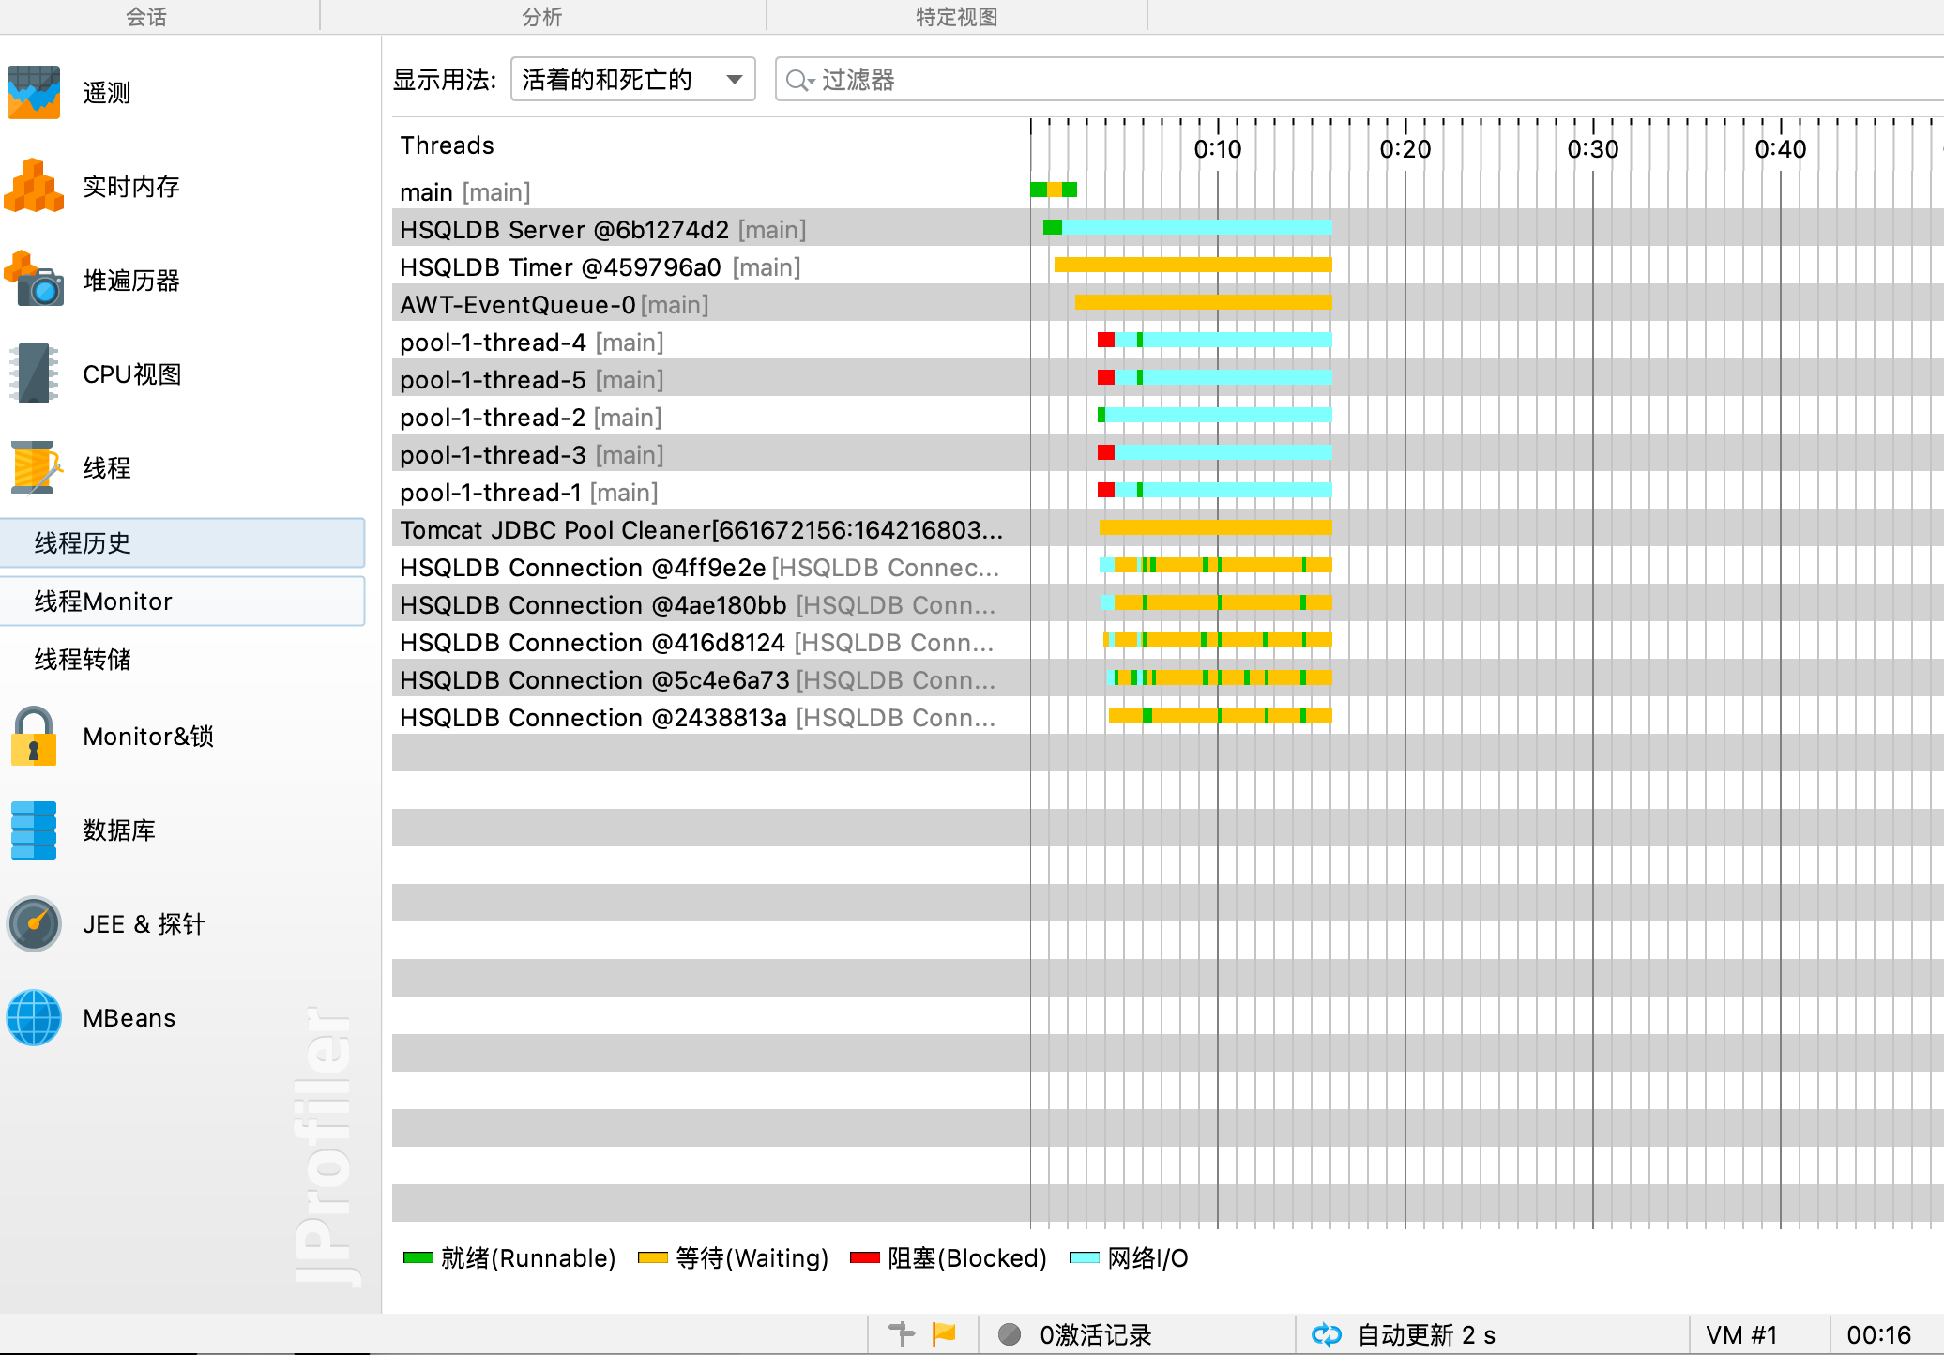Open the 遥测 telemetry section icon

tap(34, 92)
